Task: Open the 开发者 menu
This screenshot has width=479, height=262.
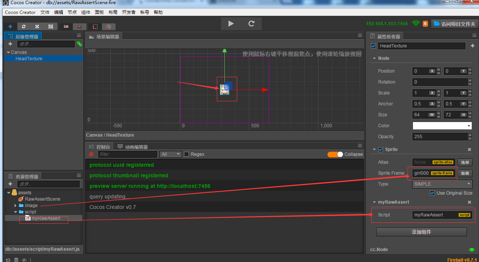Action: click(x=129, y=12)
